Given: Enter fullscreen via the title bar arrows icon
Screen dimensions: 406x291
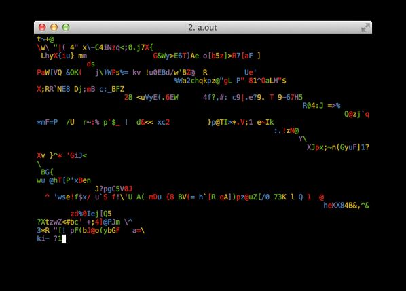Looking at the screenshot, I should [x=365, y=27].
